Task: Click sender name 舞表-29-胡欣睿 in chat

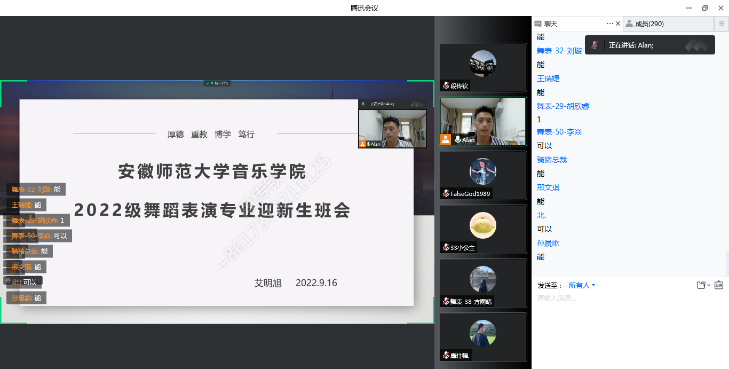Action: click(562, 106)
